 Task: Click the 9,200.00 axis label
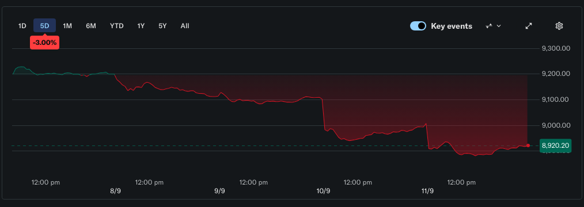click(556, 74)
